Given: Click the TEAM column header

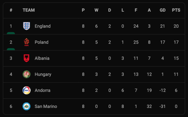Looking at the screenshot, I should click(29, 10).
